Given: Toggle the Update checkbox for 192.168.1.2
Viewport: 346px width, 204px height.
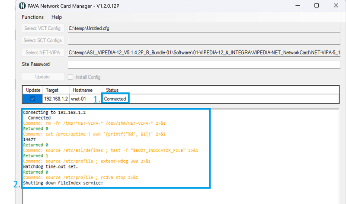Looking at the screenshot, I should click(32, 99).
